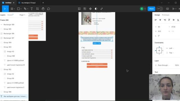The height and width of the screenshot is (101, 180).
Task: Add a new tab with plus
Action: tap(43, 3)
